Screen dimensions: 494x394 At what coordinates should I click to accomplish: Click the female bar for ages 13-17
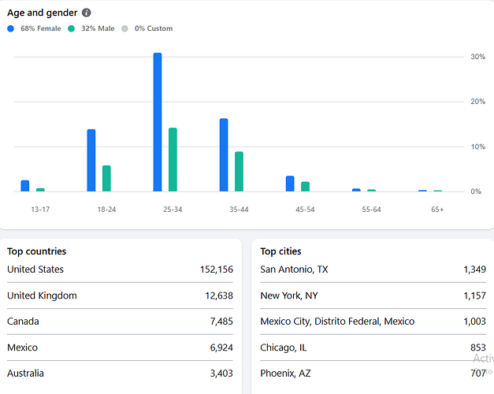click(25, 186)
